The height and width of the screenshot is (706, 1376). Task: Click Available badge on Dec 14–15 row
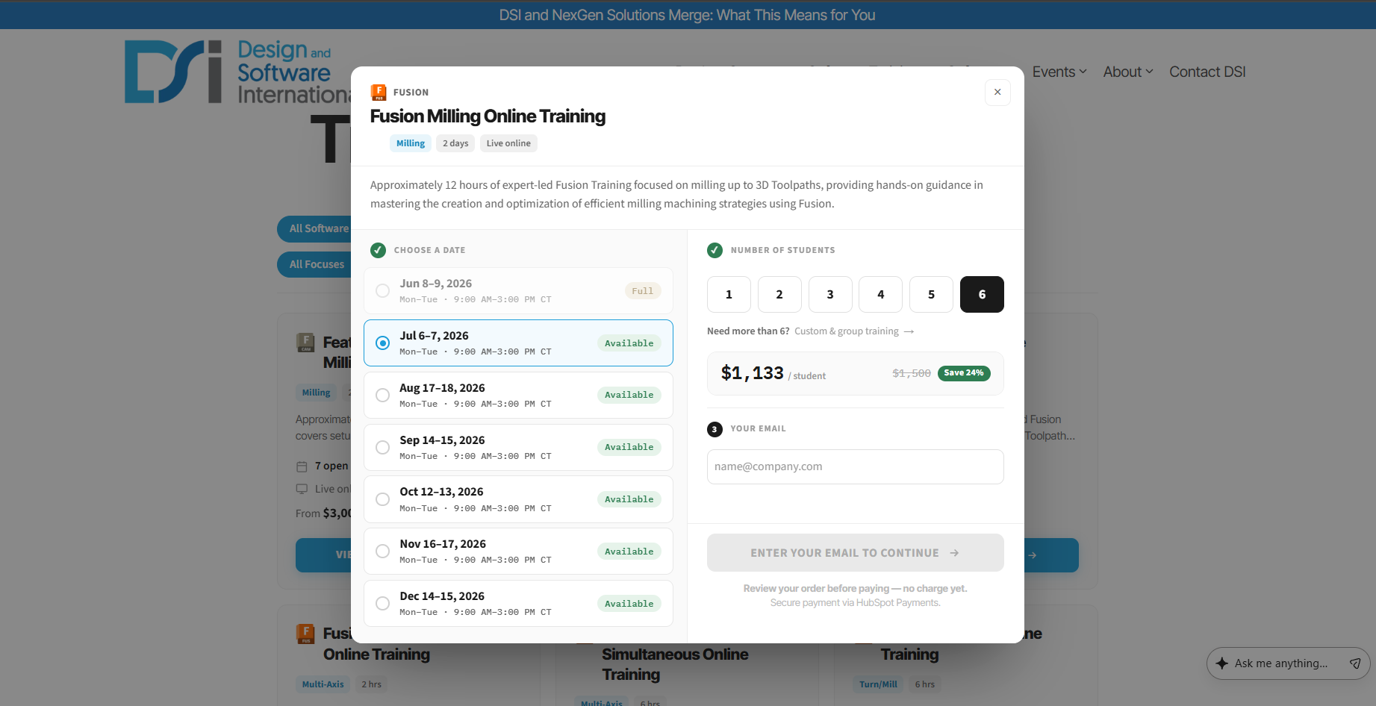coord(629,604)
